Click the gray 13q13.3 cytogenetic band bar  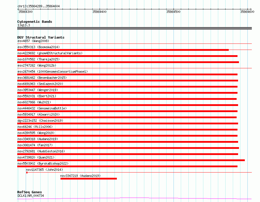[x=134, y=28]
